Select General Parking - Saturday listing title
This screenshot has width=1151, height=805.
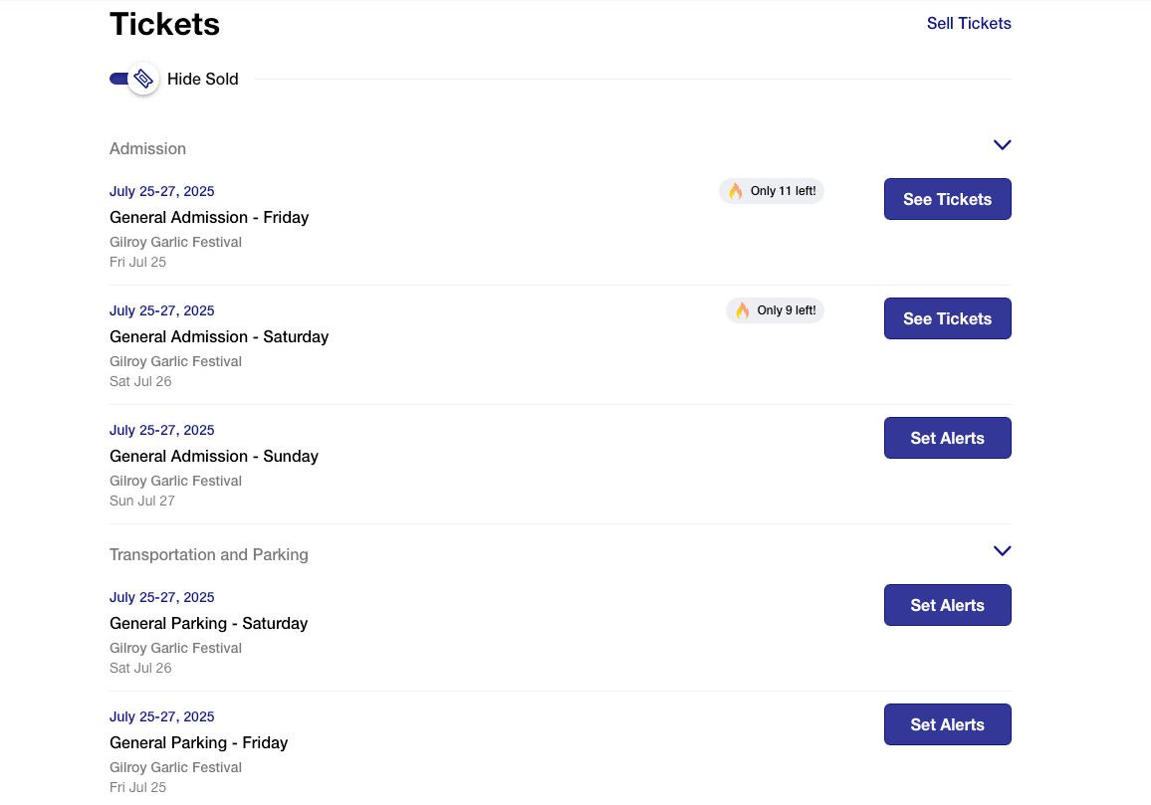point(208,623)
